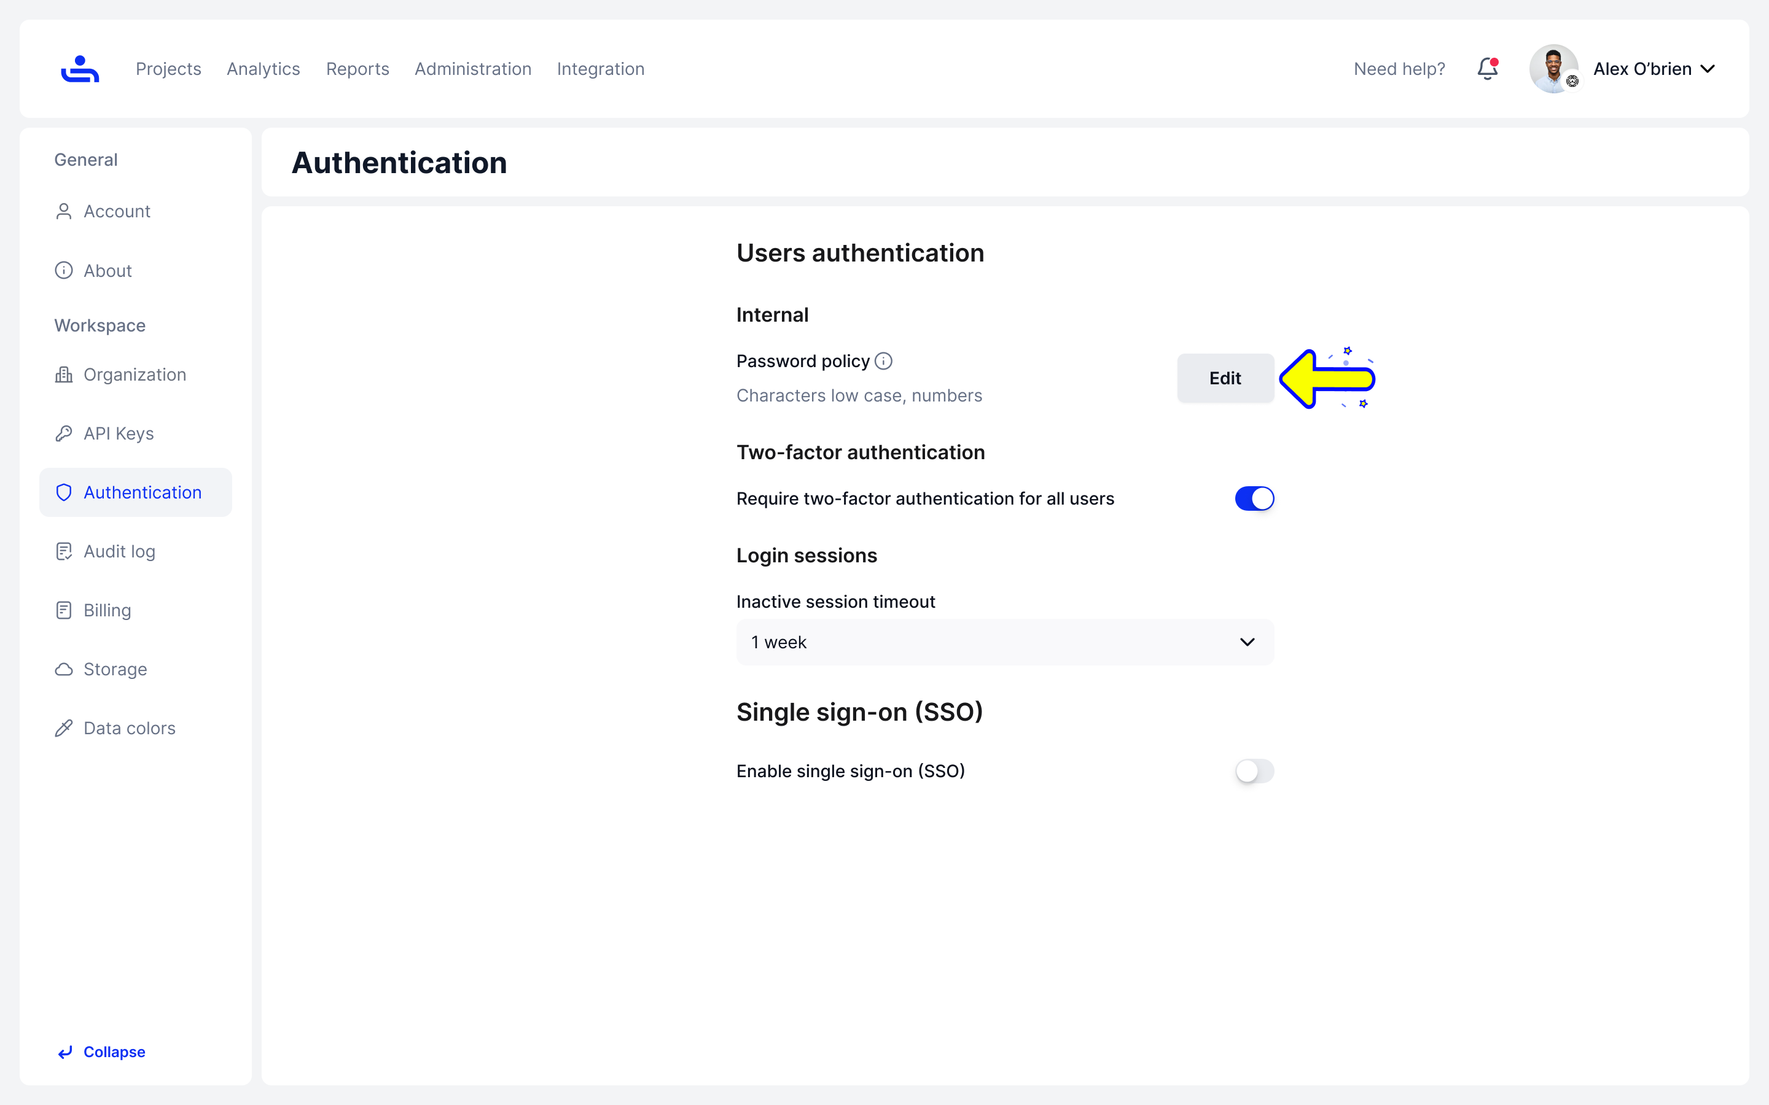1769x1105 pixels.
Task: Click the Data colors eyedropper icon
Action: 64,728
